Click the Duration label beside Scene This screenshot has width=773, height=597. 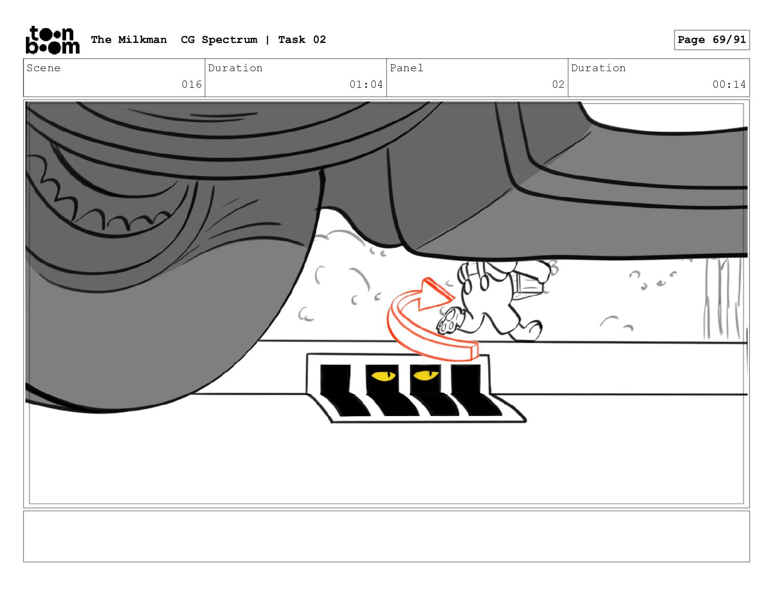[235, 68]
